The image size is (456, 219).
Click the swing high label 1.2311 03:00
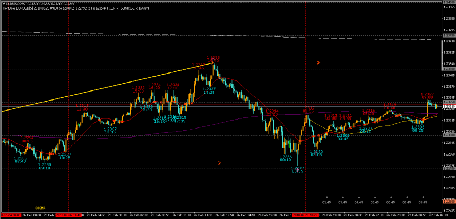(x=331, y=117)
